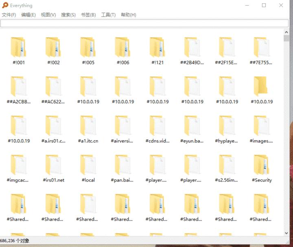Image resolution: width=293 pixels, height=247 pixels.
Task: Click the ##2F15E... folder icon
Action: 227,47
